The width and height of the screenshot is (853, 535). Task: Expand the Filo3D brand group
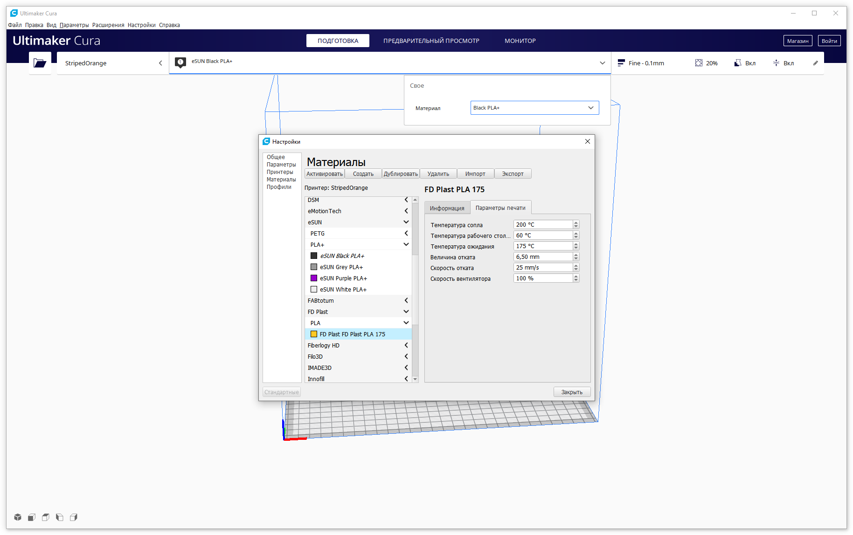pyautogui.click(x=406, y=356)
